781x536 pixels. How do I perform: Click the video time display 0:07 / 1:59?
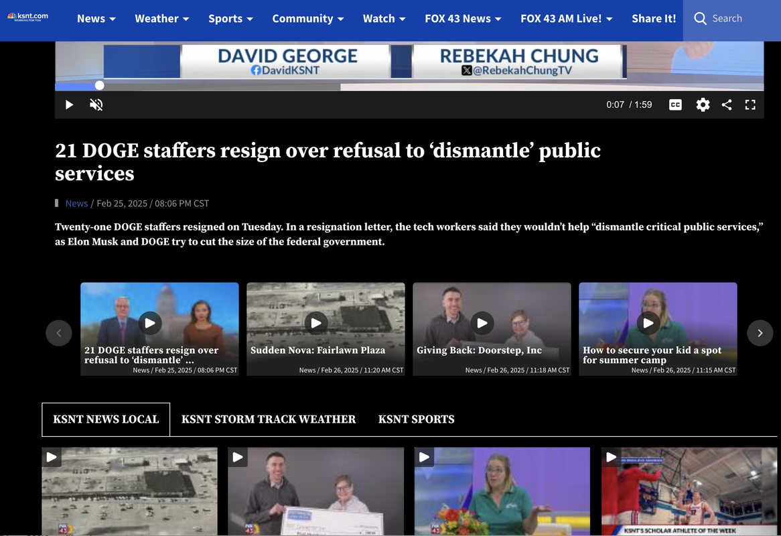(629, 105)
